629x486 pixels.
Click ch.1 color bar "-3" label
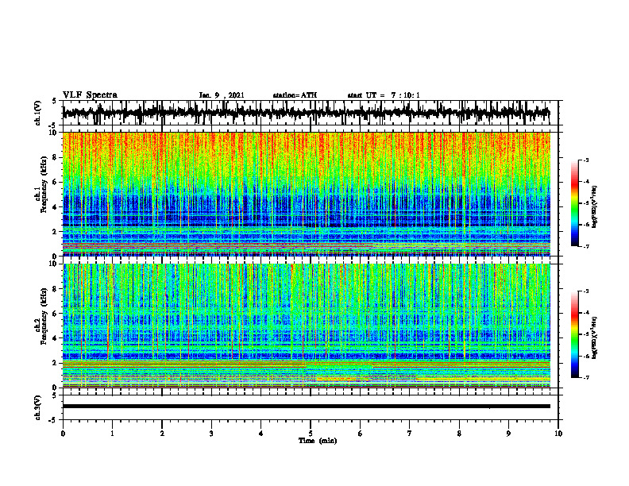pyautogui.click(x=585, y=160)
